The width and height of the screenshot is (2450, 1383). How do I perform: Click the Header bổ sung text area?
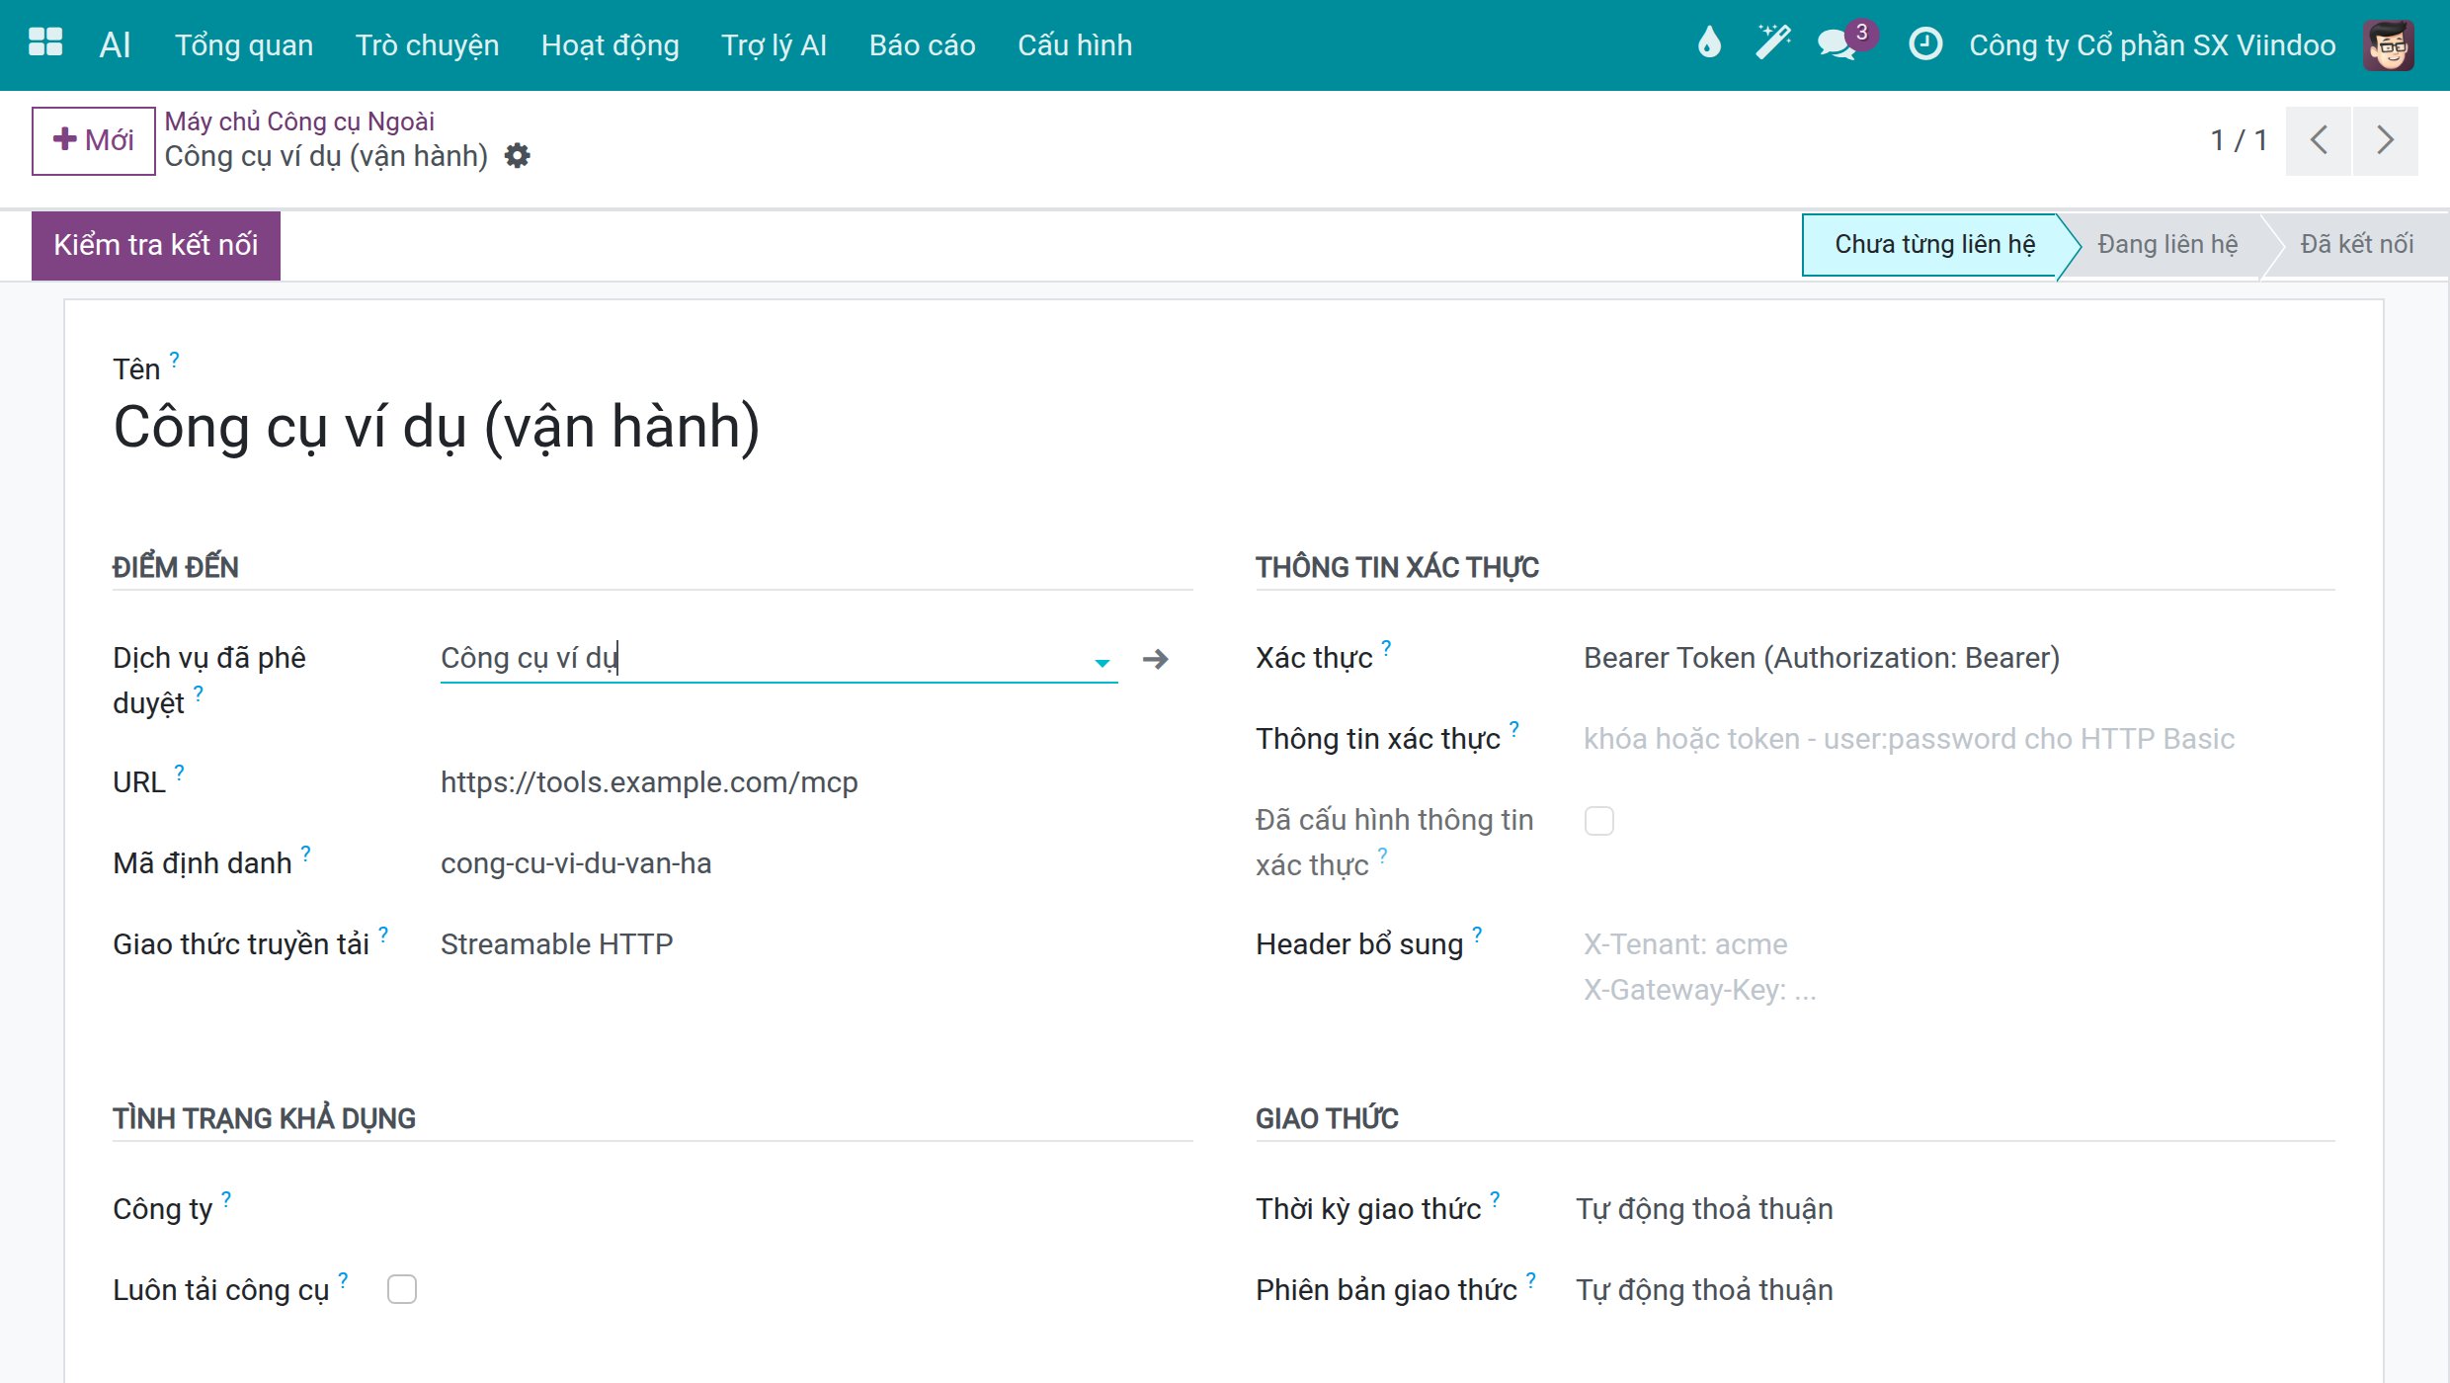(x=1958, y=967)
